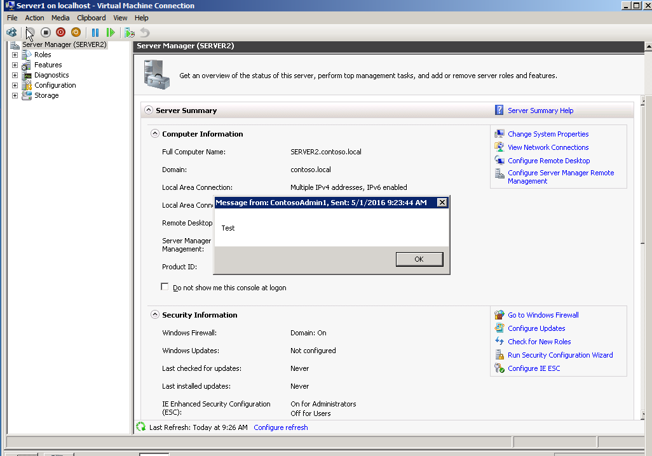
Task: Open the Action menu
Action: pos(34,18)
